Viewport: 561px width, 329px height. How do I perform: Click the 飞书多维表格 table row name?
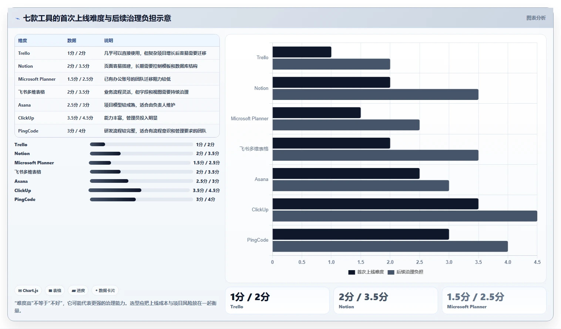click(31, 92)
